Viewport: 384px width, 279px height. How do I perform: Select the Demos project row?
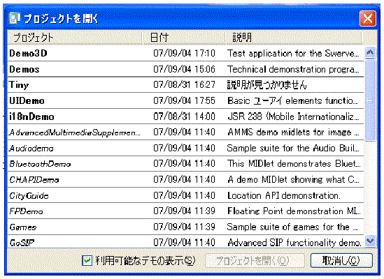point(185,69)
